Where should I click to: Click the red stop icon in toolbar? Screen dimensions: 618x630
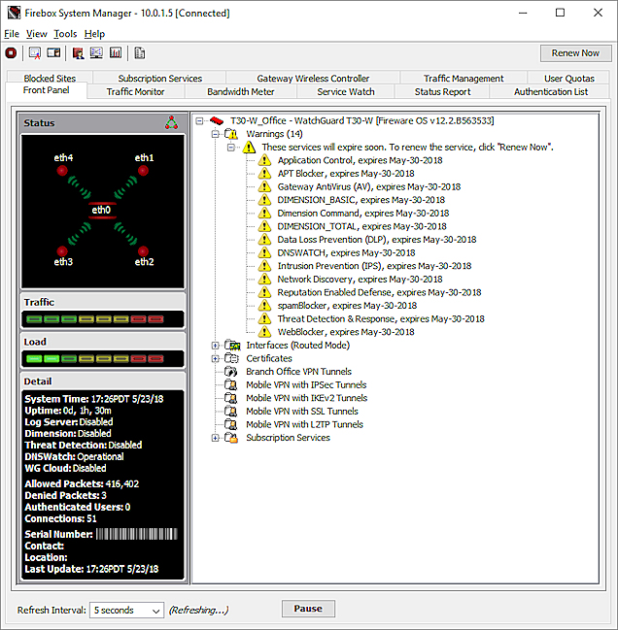tap(11, 53)
